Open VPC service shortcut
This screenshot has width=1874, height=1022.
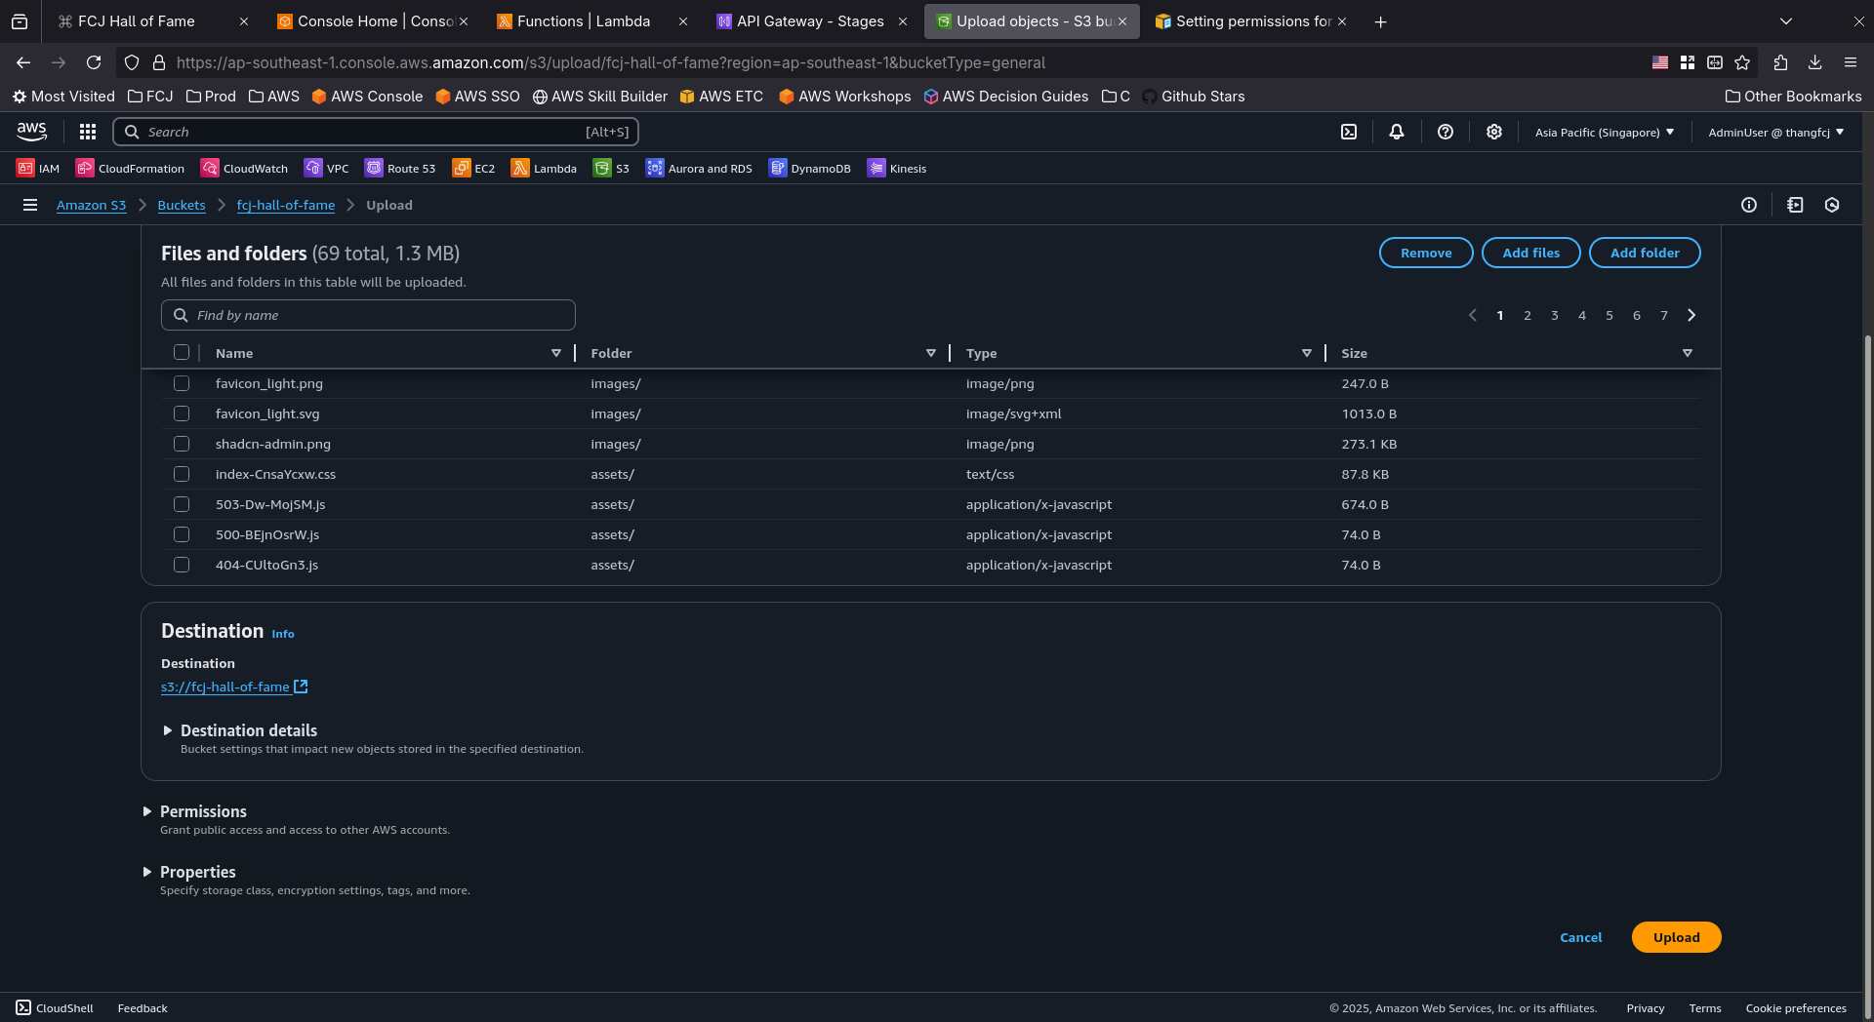pos(326,168)
